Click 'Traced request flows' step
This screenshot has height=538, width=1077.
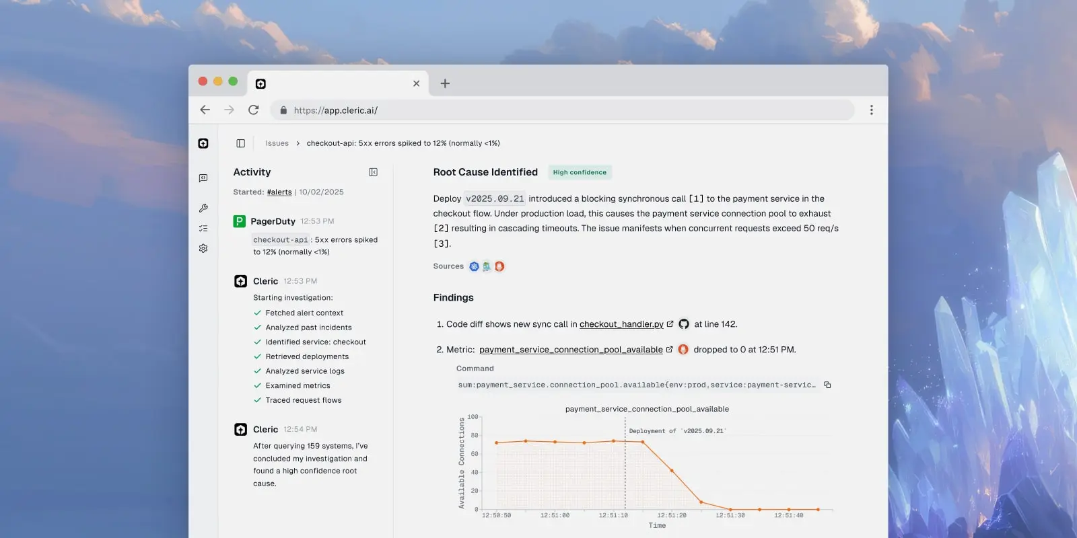click(x=304, y=400)
